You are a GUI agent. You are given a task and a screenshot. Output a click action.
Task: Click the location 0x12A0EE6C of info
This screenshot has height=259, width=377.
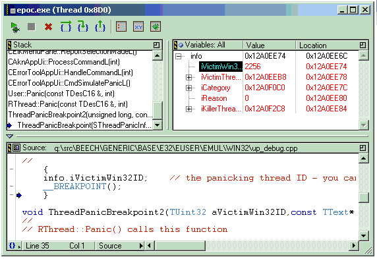[x=327, y=56]
